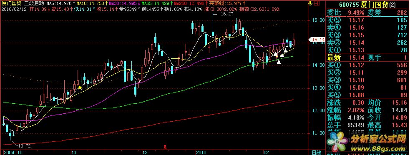This screenshot has height=155, width=410.
Task: Click the red S marker near the date axis
Action: point(165,147)
